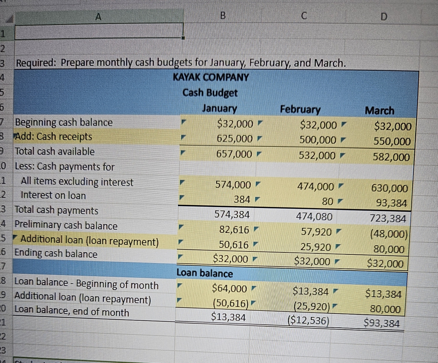The image size is (438, 363).
Task: Select the "All items excluding interest" label
Action: coord(77,182)
